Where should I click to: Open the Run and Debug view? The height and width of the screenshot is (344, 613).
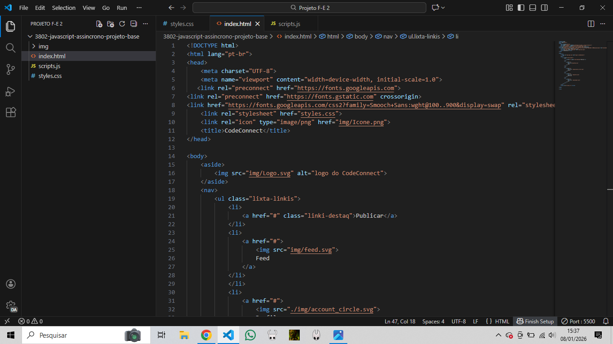tap(11, 91)
